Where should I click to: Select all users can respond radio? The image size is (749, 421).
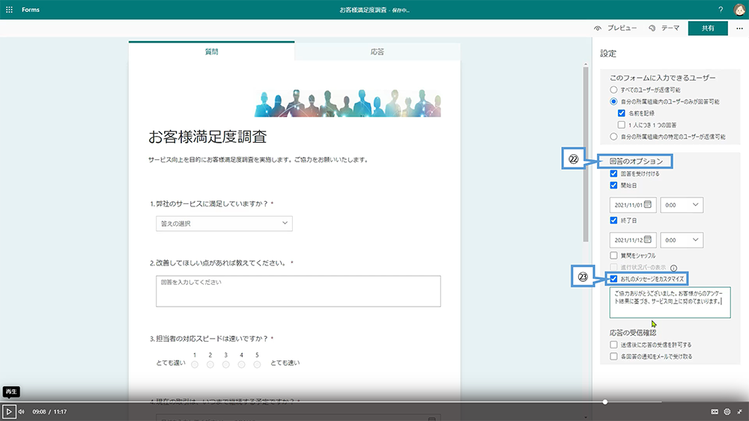(613, 90)
